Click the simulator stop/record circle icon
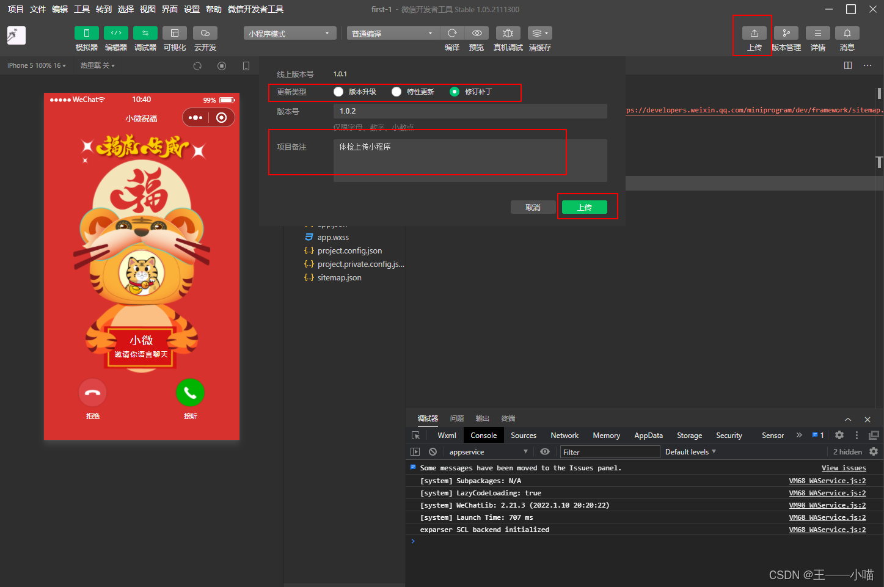 (222, 66)
